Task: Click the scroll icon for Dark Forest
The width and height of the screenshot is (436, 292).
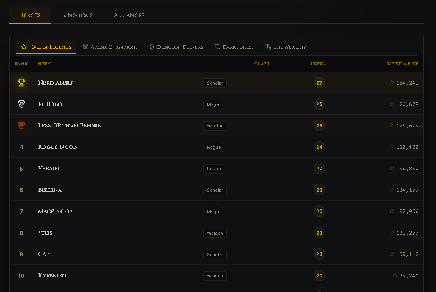Action: click(x=217, y=47)
